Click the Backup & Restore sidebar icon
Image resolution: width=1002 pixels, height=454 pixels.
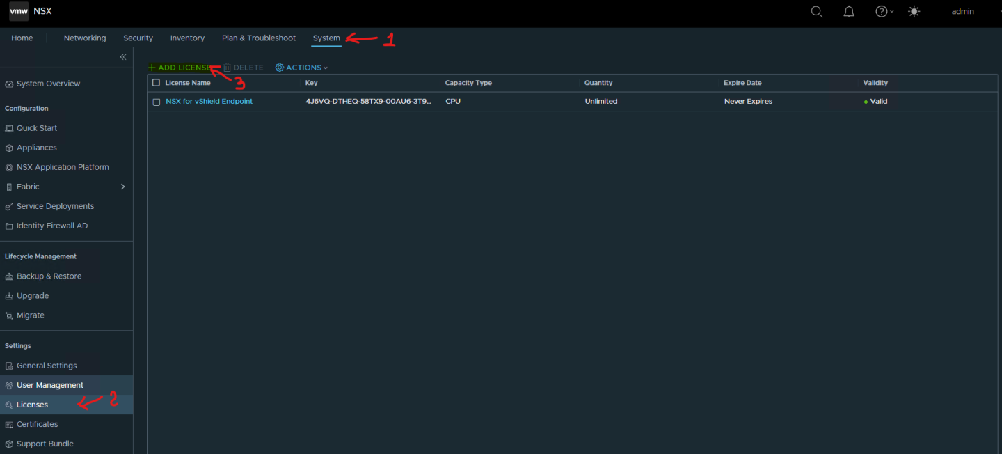[x=9, y=276]
